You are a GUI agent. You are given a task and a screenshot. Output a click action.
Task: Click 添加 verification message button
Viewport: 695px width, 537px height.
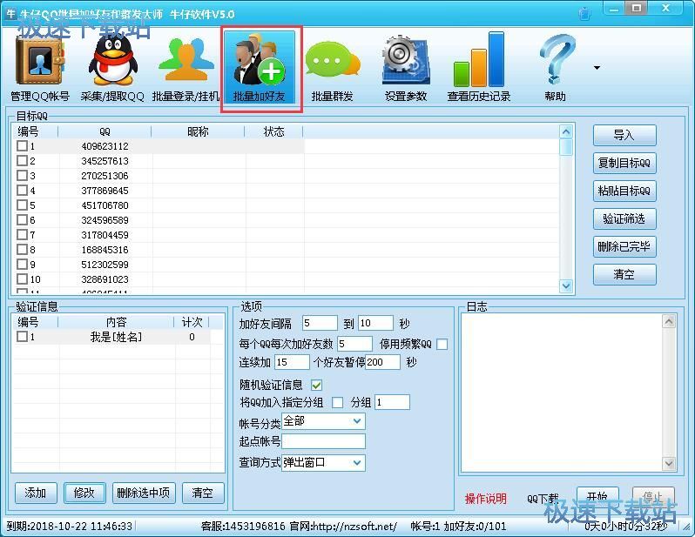pyautogui.click(x=36, y=493)
